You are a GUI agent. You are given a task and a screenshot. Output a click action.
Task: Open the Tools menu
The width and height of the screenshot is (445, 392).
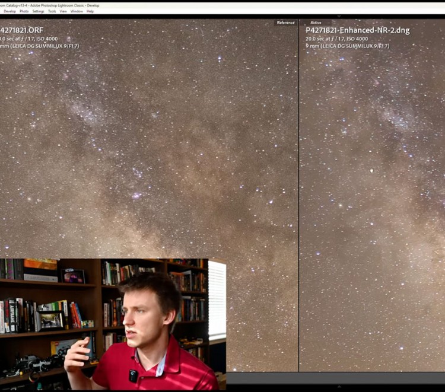coord(52,11)
